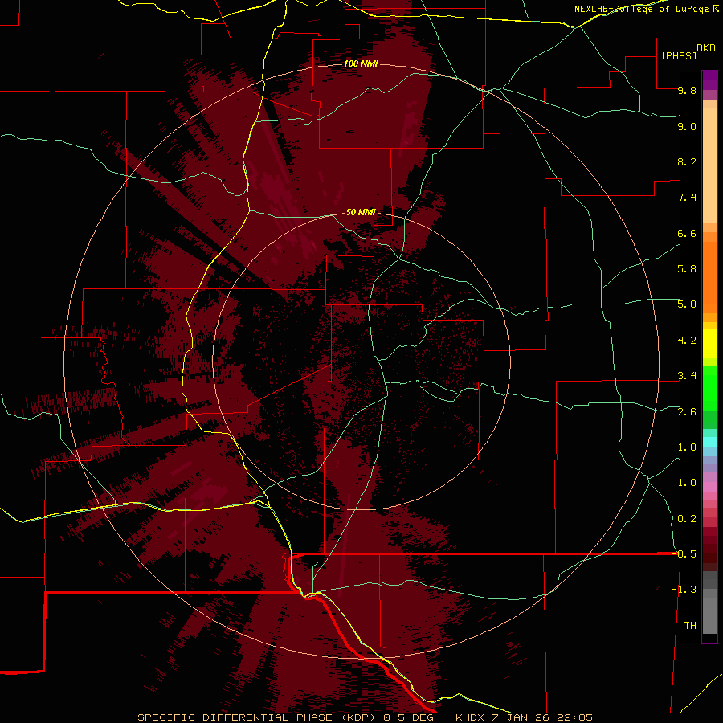Viewport: 723px width, 723px height.
Task: Click the 7.4 scale label
Action: 687,198
